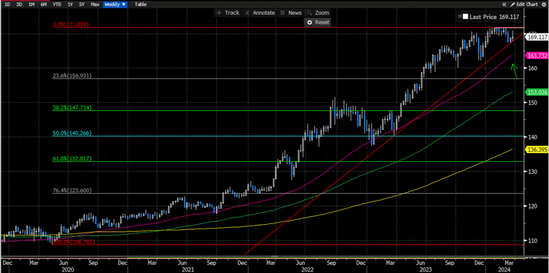Viewport: 549px width, 273px height.
Task: Switch to the Table view tab
Action: [140, 4]
